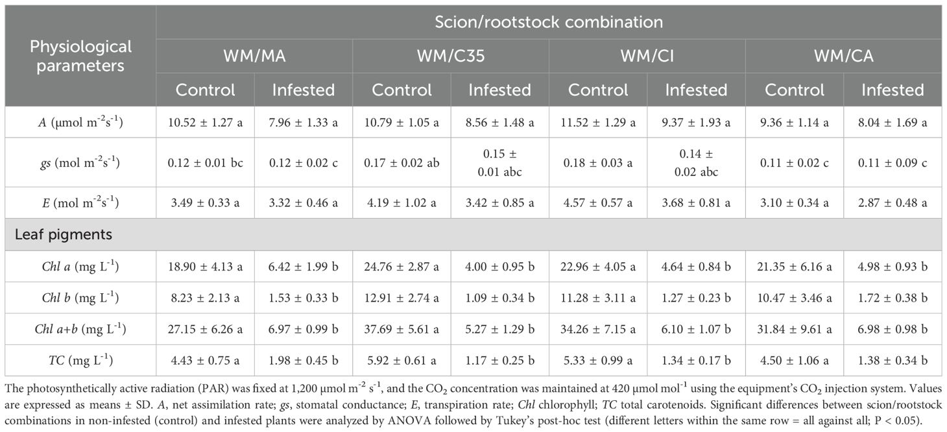The width and height of the screenshot is (947, 432).
Task: Select the WM/CA column header
Action: [843, 56]
